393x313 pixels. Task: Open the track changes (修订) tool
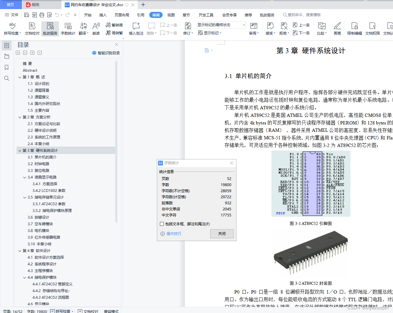click(x=188, y=29)
